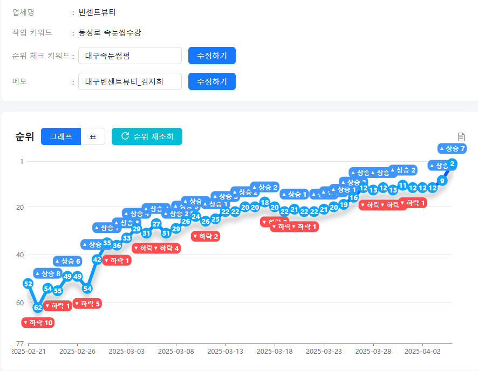
Task: Switch to the 표 tab
Action: (93, 136)
